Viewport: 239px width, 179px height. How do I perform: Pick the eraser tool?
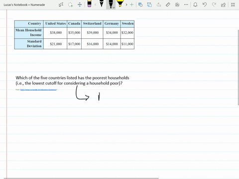pos(89,3)
